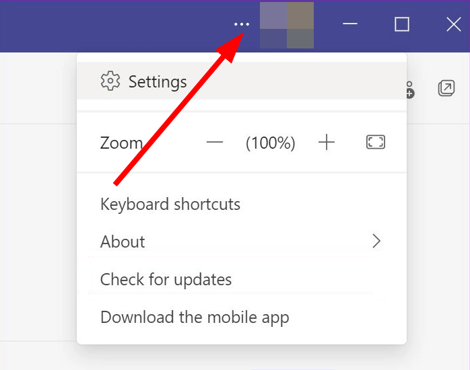Open the three-dot Settings and more menu
This screenshot has height=370, width=470.
(x=242, y=24)
